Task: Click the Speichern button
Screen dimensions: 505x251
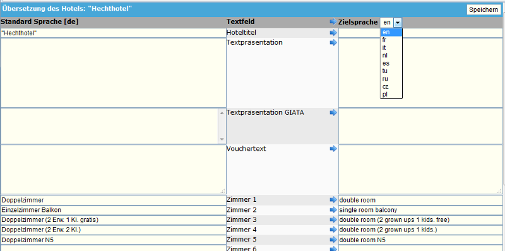Action: pos(484,9)
